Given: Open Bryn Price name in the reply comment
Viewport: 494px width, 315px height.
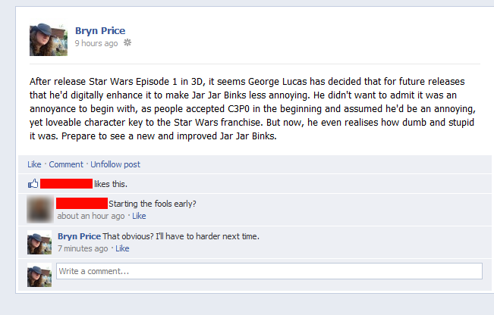Looking at the screenshot, I should 80,236.
